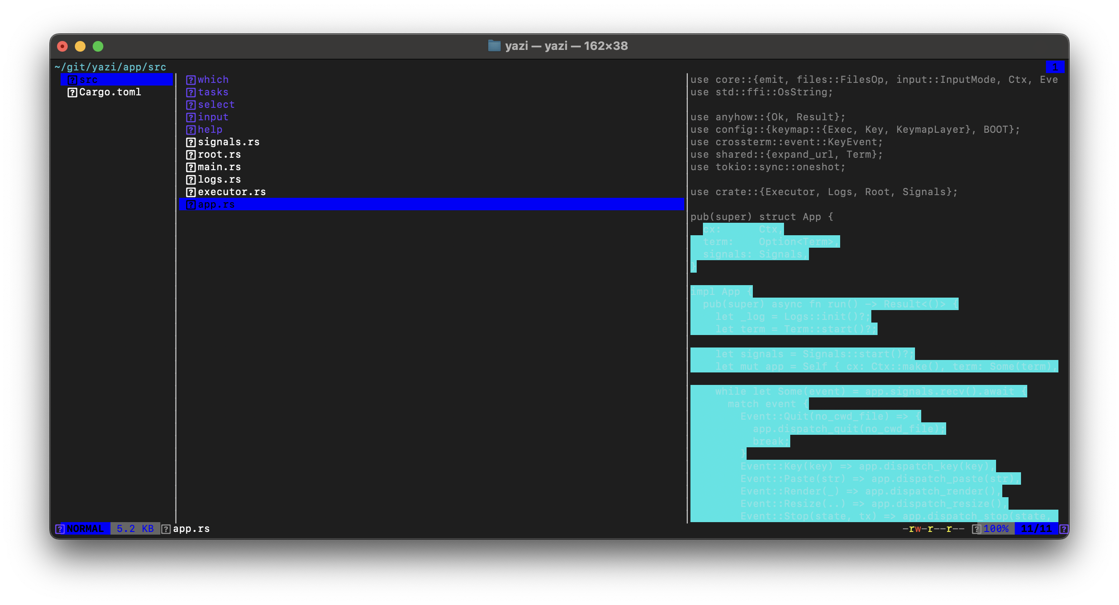Switch to tab 1 in the top-right corner

tap(1054, 67)
